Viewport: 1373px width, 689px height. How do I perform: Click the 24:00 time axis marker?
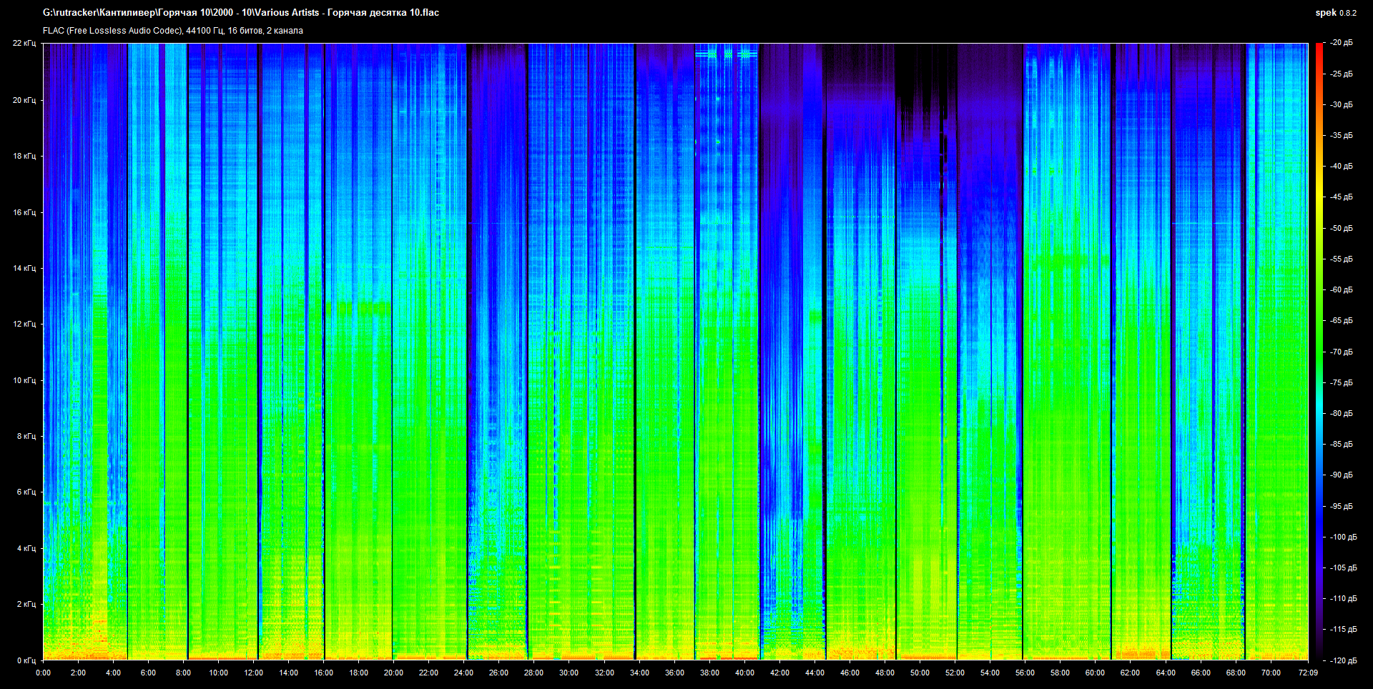463,673
